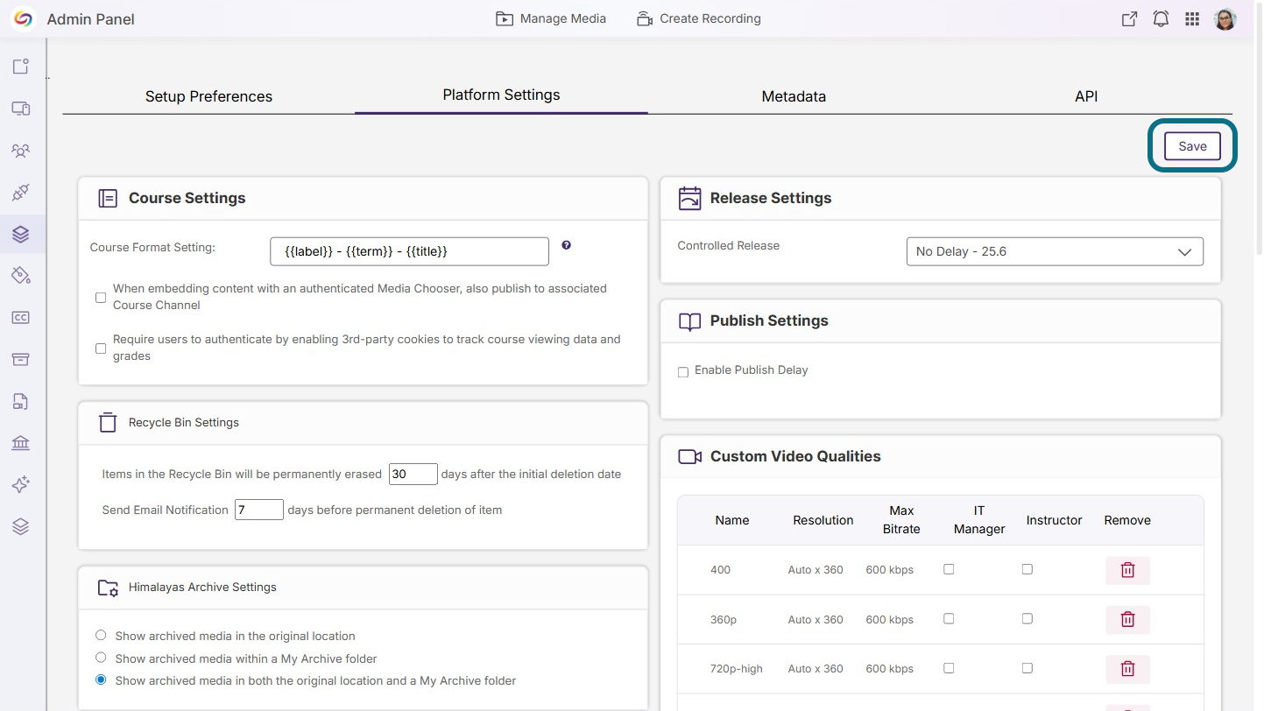Click the Recycle Bin Settings trash icon
This screenshot has height=711, width=1264.
pos(108,422)
